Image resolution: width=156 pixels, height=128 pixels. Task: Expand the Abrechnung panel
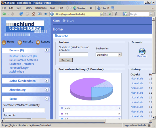coord(47,90)
